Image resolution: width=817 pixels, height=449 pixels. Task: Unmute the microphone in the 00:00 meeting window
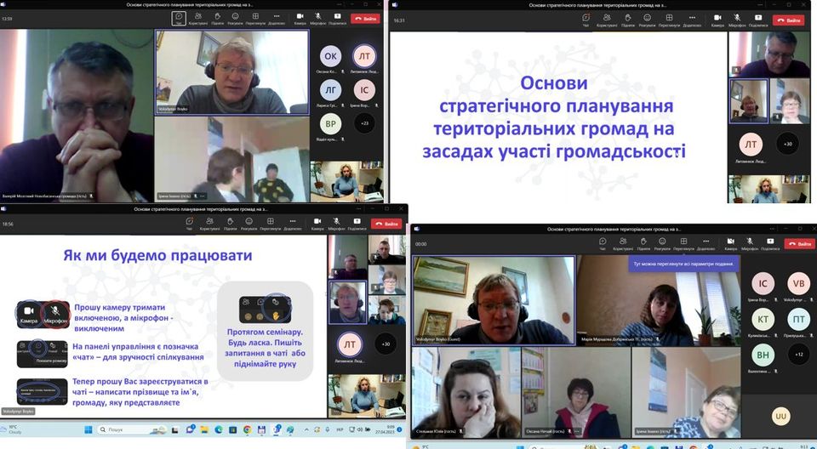(x=749, y=243)
